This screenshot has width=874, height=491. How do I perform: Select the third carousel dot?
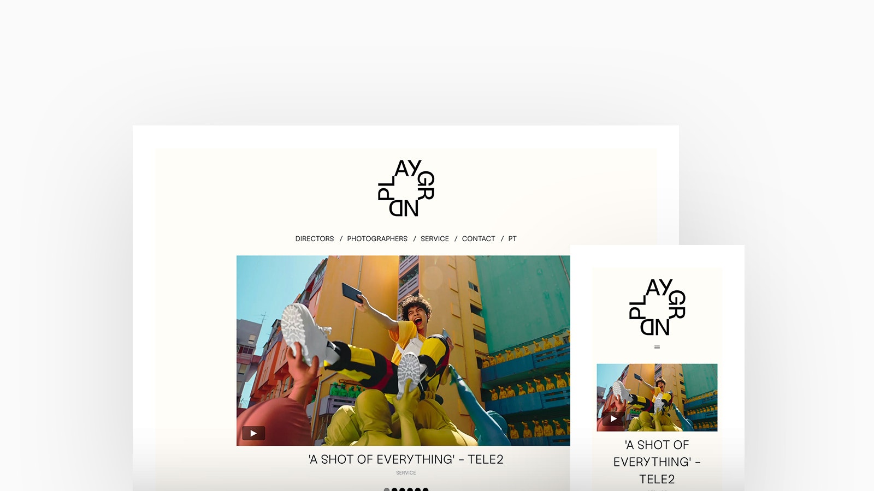402,489
